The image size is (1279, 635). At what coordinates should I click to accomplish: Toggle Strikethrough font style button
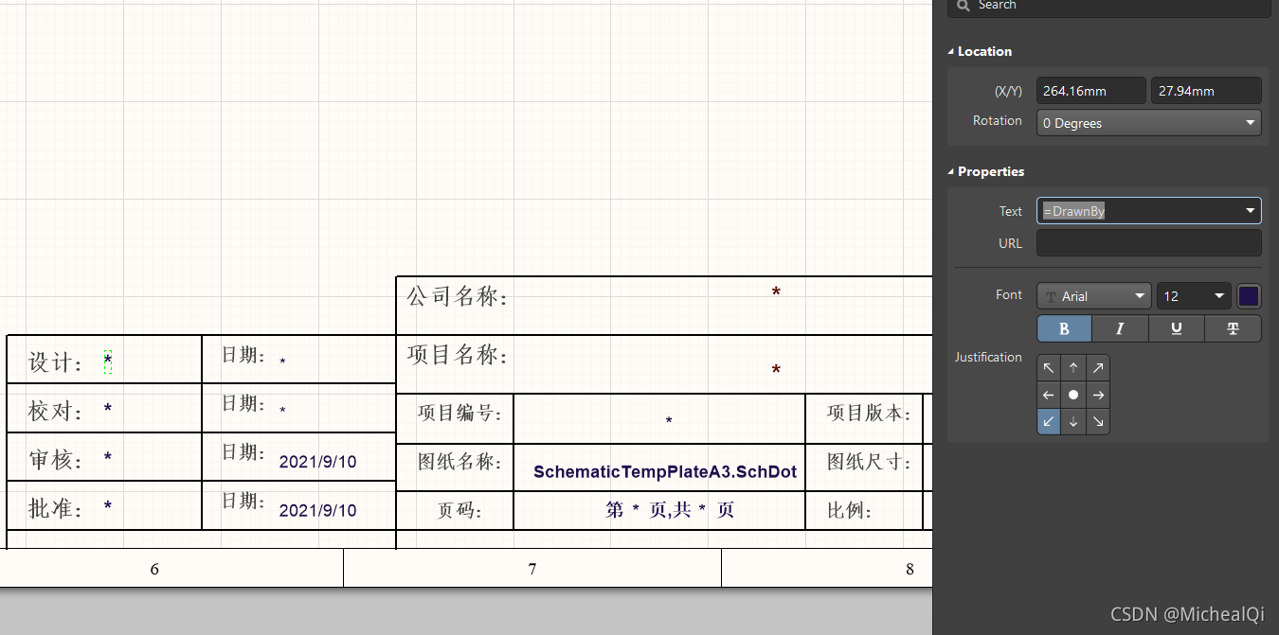[x=1233, y=328]
